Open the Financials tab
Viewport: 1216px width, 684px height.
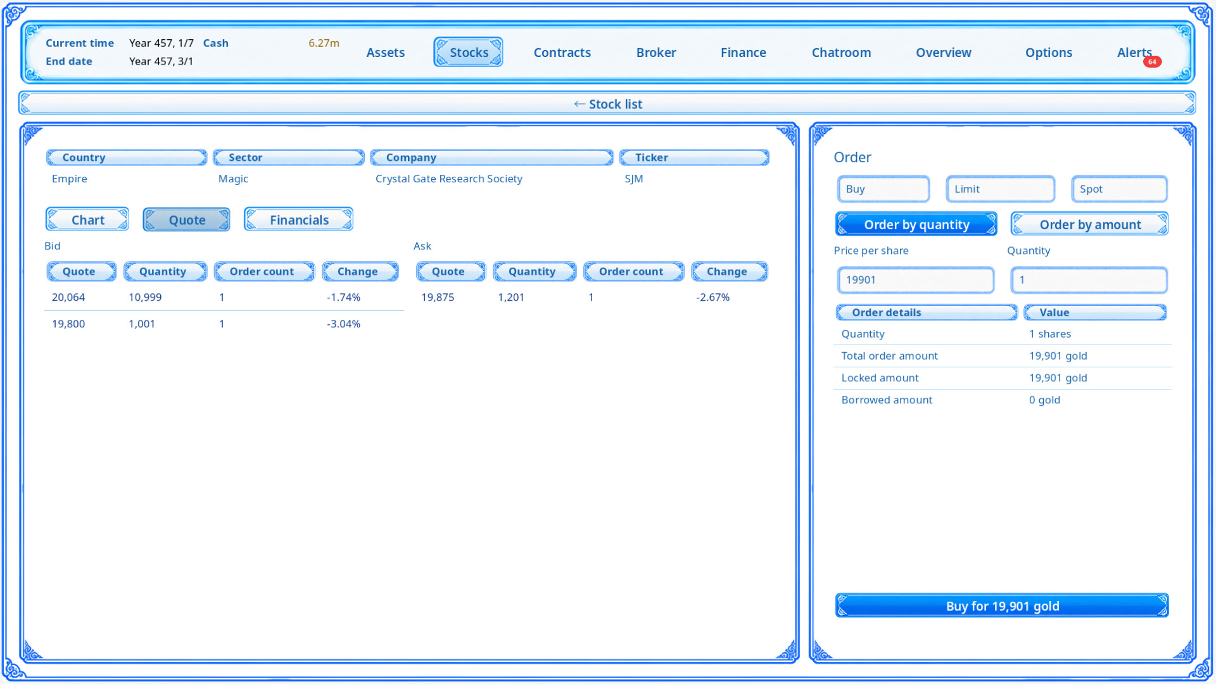[x=298, y=220]
